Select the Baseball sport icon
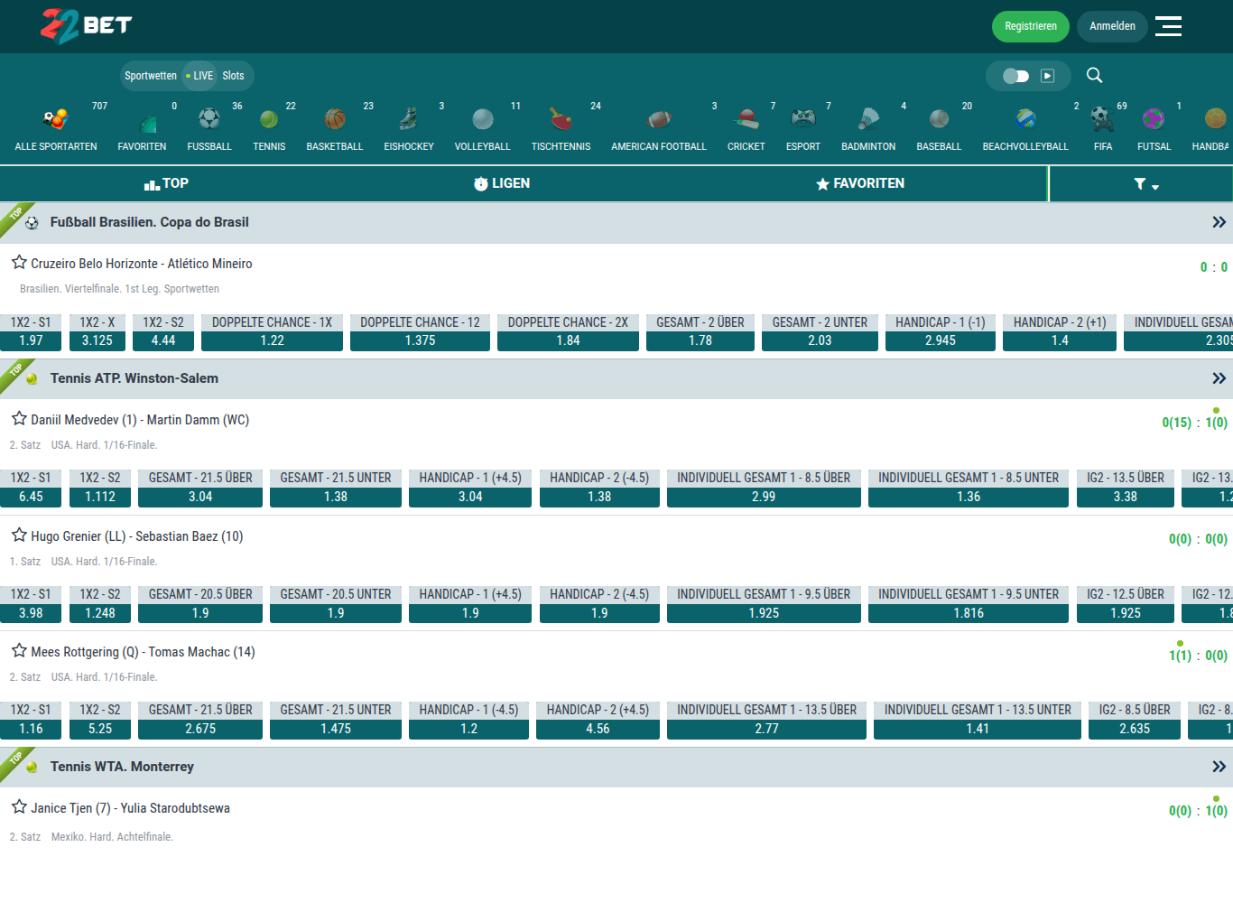 tap(939, 118)
